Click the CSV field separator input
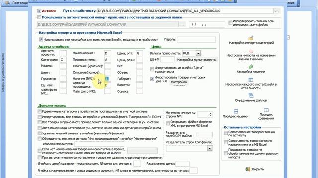Image resolution: width=318 pixels, height=178 pixels. (205, 134)
